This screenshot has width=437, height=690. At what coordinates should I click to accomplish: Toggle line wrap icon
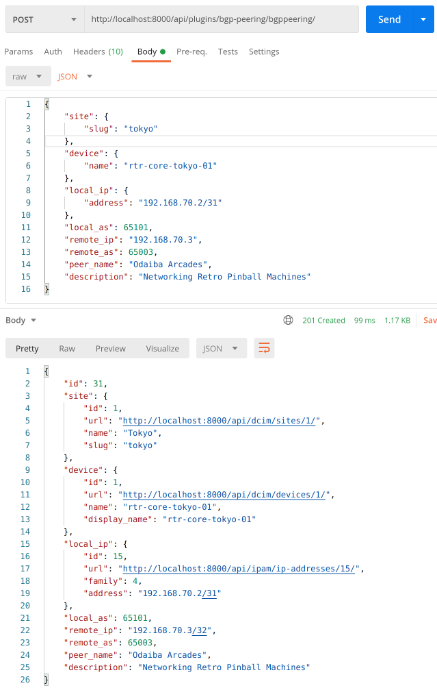tap(264, 348)
